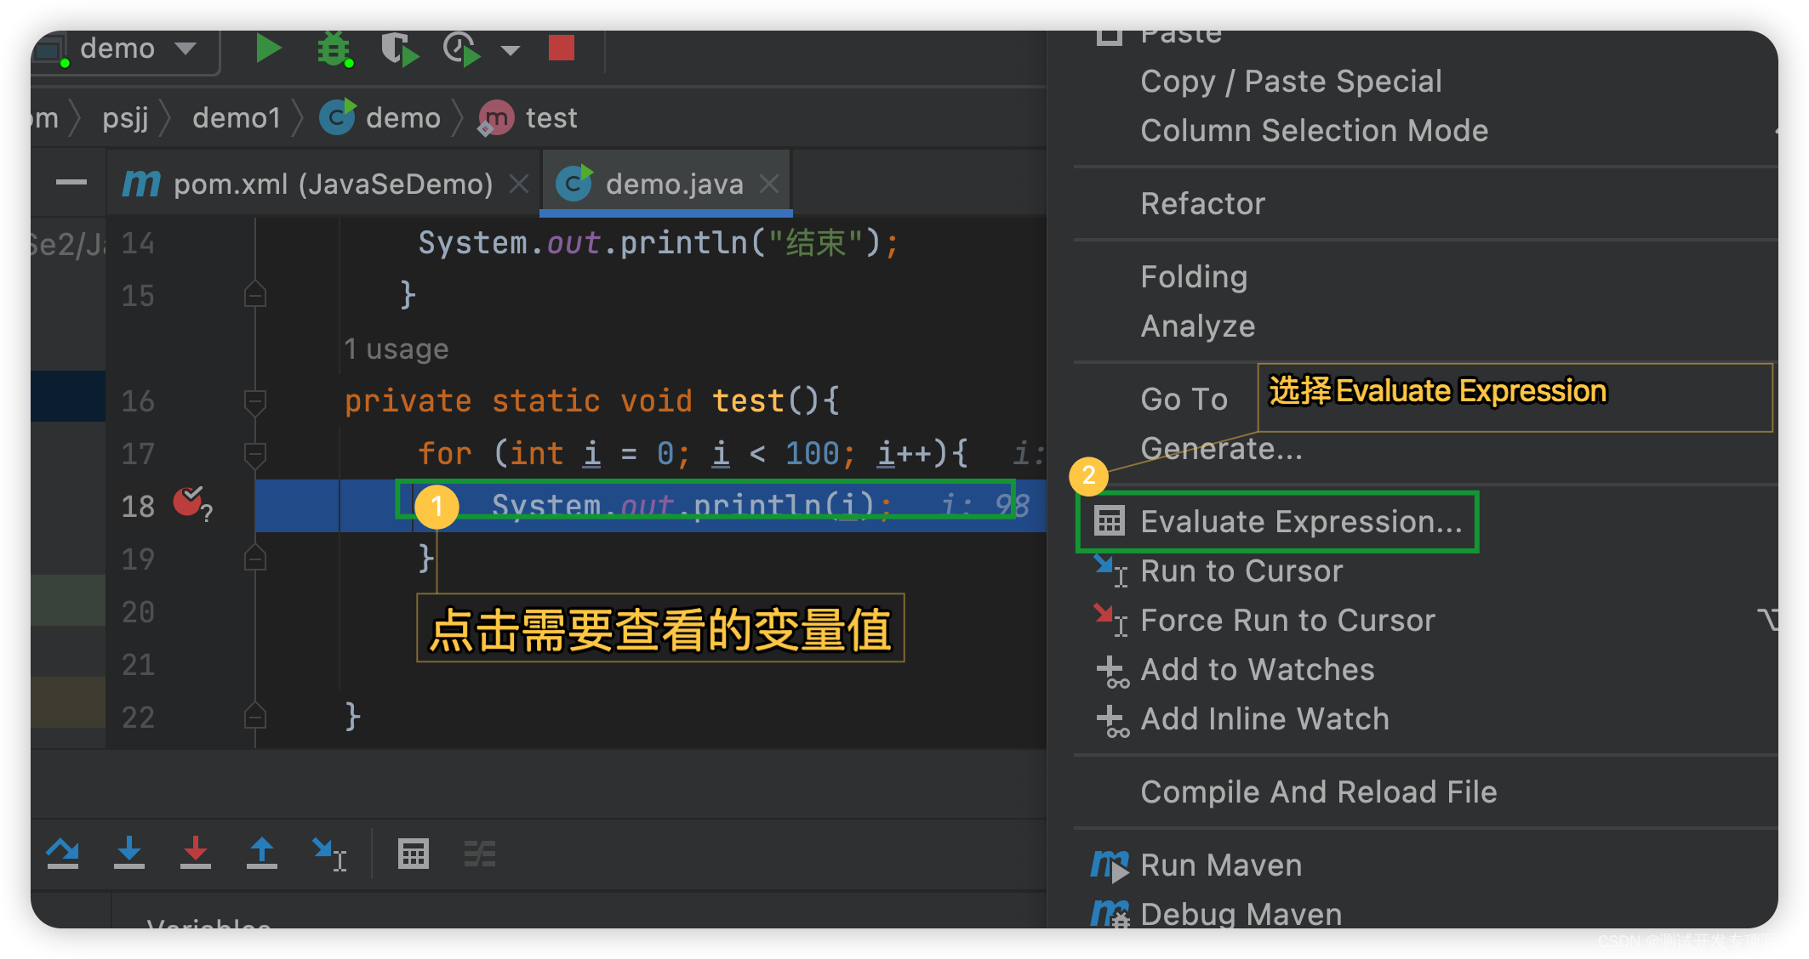Image resolution: width=1809 pixels, height=959 pixels.
Task: Toggle the breakpoint on line 18
Action: tap(189, 502)
